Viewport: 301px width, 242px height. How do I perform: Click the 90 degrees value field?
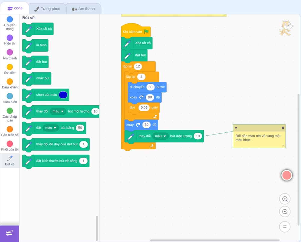(x=150, y=97)
